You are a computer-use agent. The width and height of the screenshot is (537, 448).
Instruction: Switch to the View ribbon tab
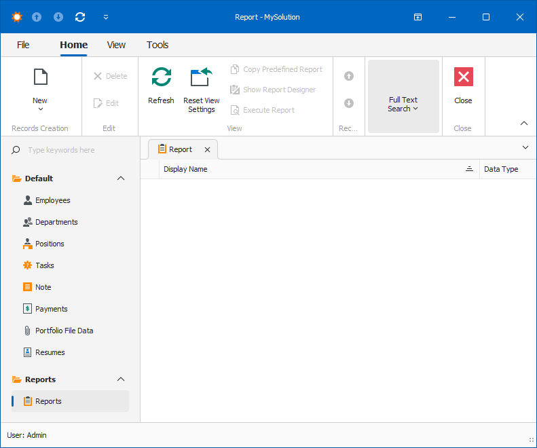pos(116,45)
